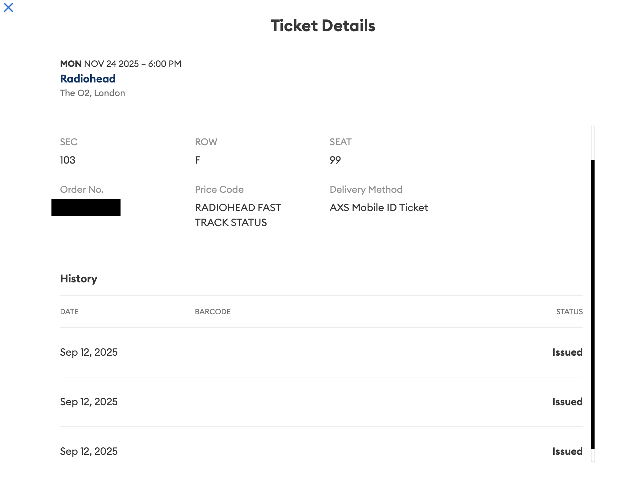Open the Radiohead event link
This screenshot has width=620, height=484.
pyautogui.click(x=88, y=79)
